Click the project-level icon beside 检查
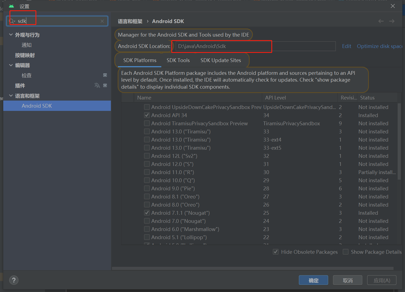This screenshot has height=292, width=405. tap(105, 75)
